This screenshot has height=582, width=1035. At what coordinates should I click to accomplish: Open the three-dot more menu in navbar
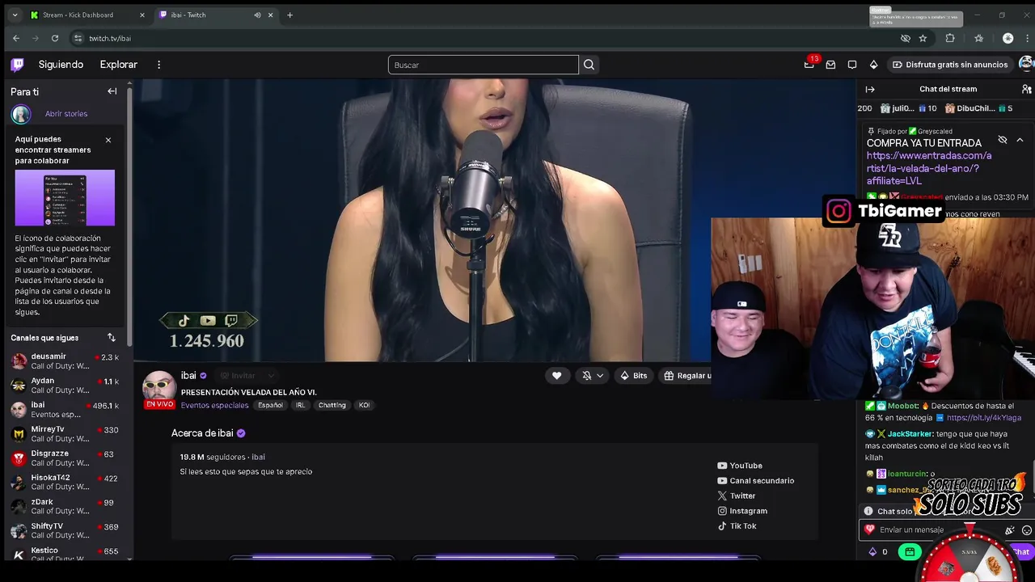[158, 65]
